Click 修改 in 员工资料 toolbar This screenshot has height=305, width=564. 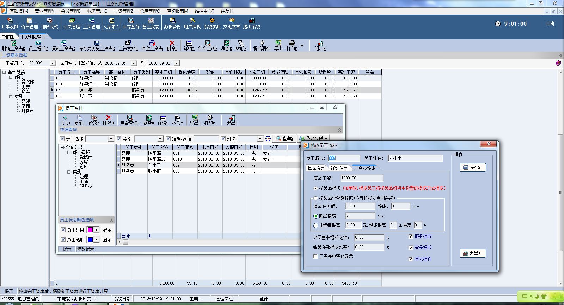pos(94,120)
